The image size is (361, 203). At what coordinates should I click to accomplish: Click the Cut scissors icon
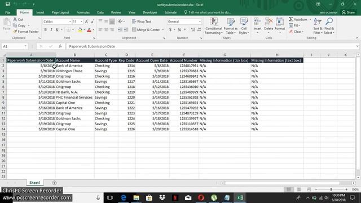(x=15, y=19)
